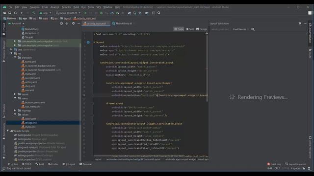Open the Android project view dropdown
The image size is (314, 176).
click(x=16, y=23)
